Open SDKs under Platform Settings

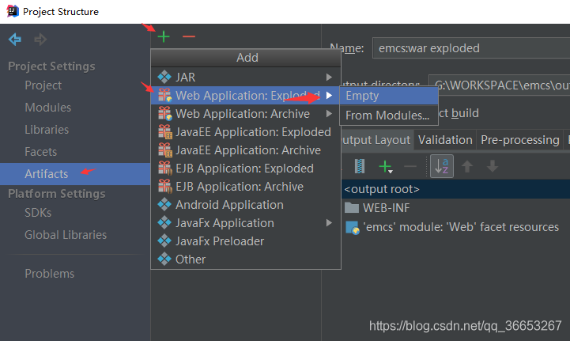tap(38, 213)
